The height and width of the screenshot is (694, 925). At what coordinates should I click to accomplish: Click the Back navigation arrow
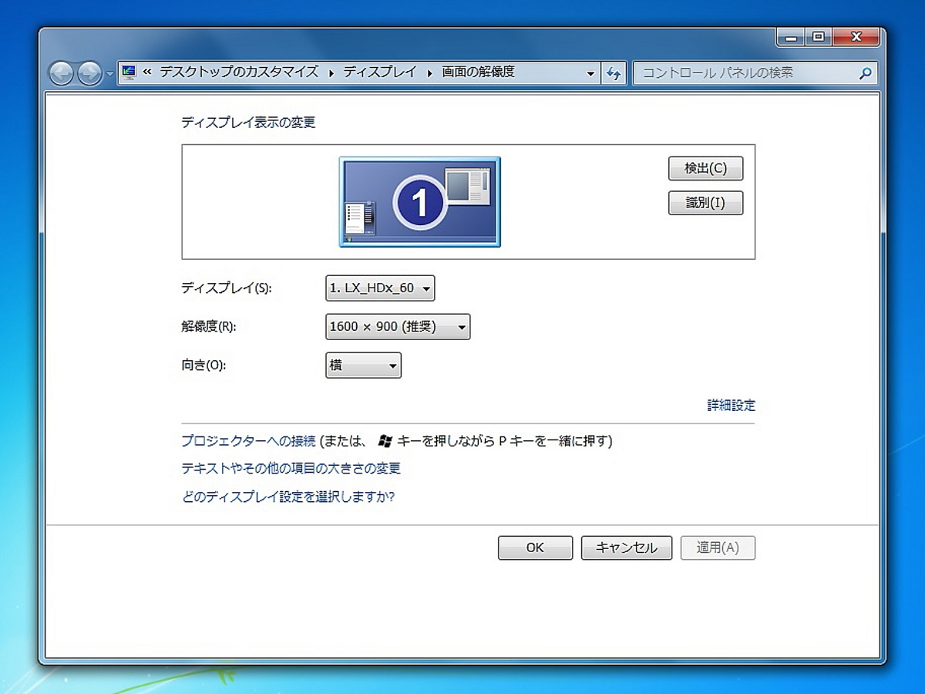point(61,73)
